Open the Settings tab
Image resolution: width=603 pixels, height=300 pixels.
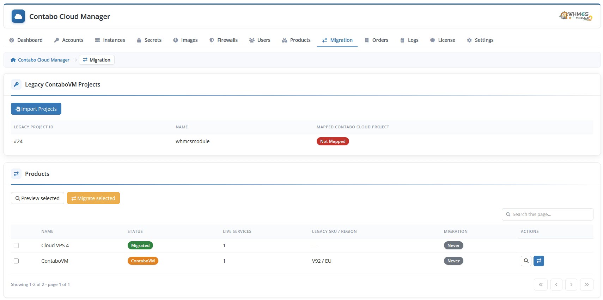pos(480,40)
